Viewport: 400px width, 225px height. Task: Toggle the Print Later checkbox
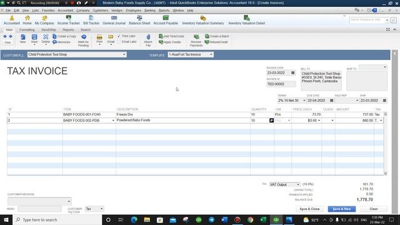pos(119,36)
